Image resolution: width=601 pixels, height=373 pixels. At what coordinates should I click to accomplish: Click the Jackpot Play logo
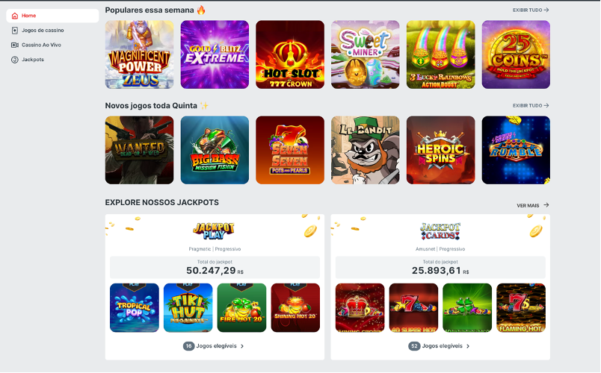coord(214,231)
